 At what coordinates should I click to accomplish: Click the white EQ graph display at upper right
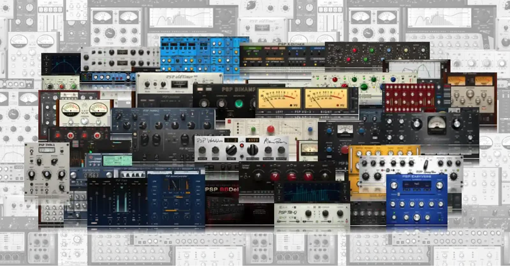tap(416, 70)
